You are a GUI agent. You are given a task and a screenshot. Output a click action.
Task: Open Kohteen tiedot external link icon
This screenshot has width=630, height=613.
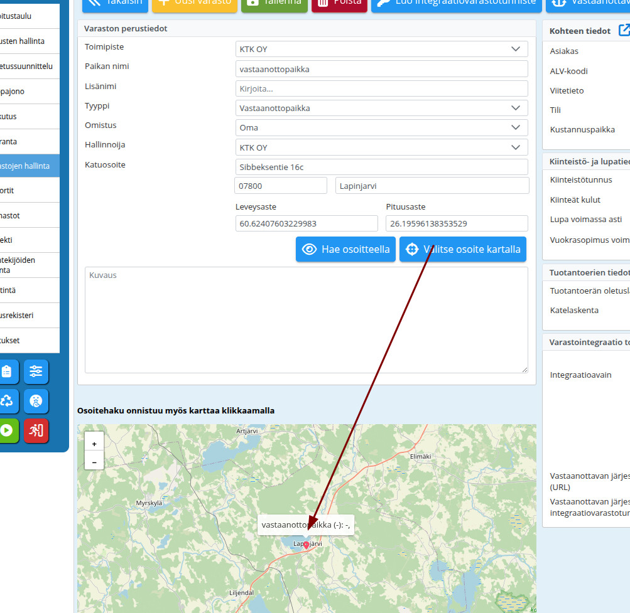[624, 30]
